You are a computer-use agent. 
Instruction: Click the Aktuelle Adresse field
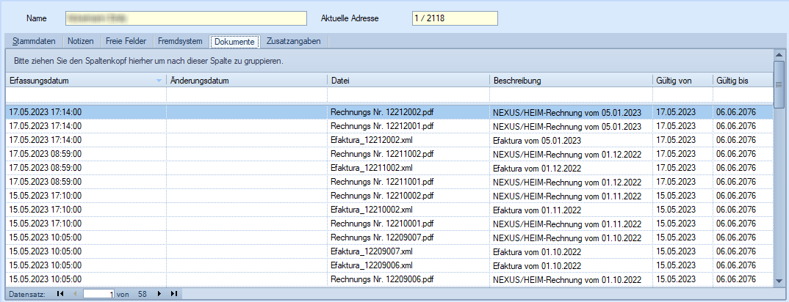click(x=455, y=18)
